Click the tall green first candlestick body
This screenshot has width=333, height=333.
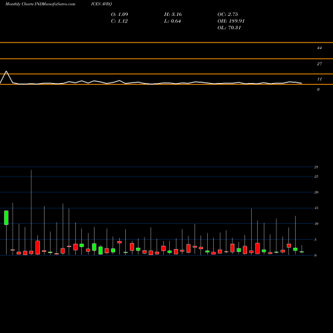point(6,218)
